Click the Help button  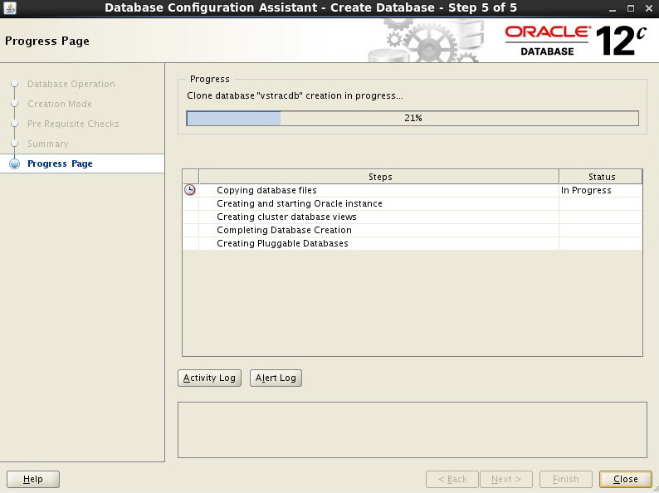[x=32, y=479]
